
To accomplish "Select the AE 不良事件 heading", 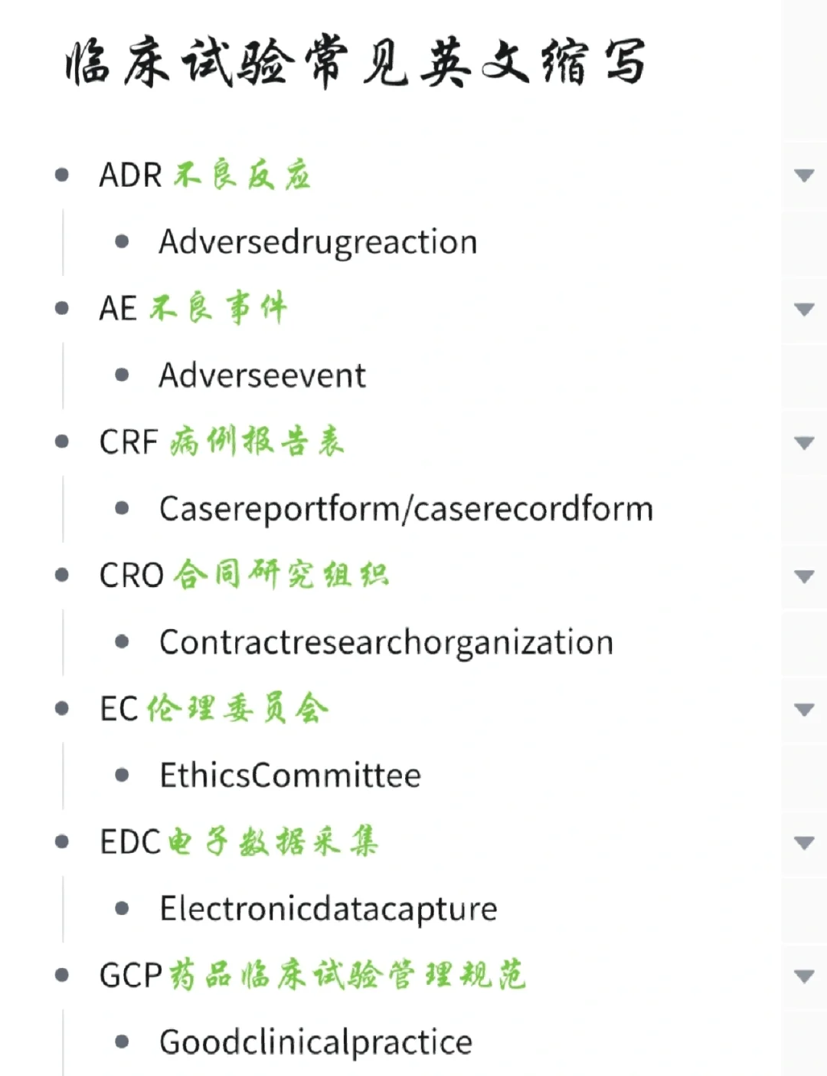I will (x=193, y=308).
